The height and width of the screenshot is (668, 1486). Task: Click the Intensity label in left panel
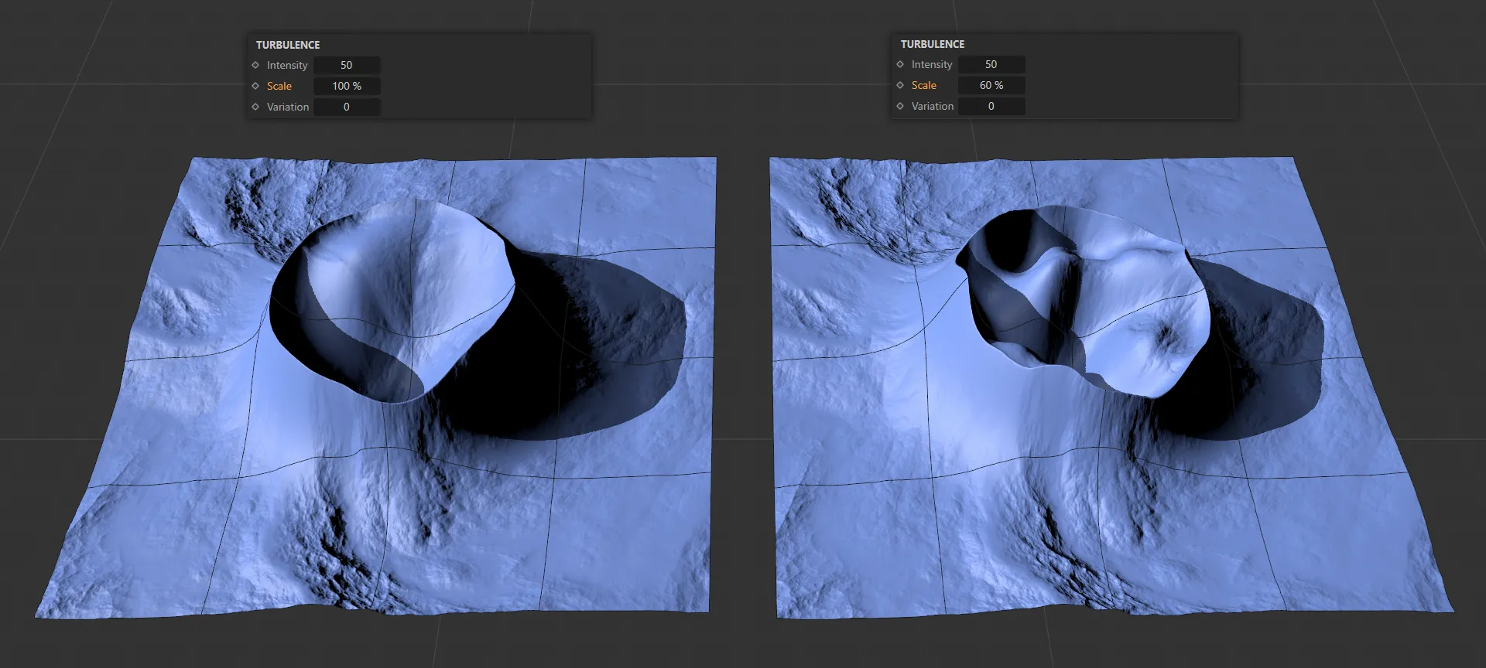pyautogui.click(x=287, y=65)
